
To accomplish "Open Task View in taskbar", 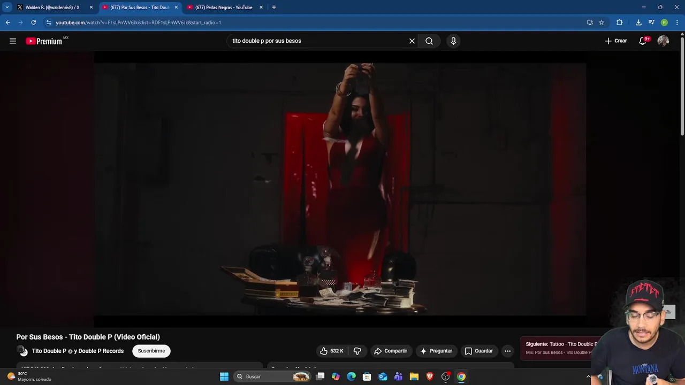I will pos(320,376).
